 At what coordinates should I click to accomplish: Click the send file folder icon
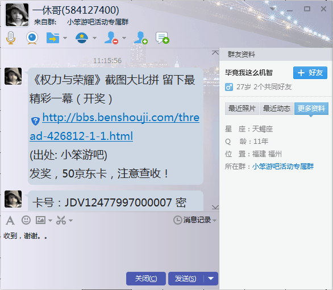pos(53,38)
